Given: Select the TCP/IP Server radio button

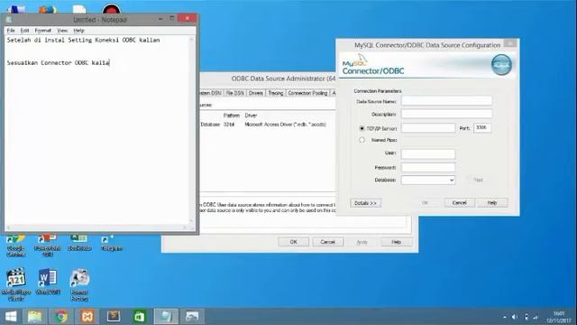Looking at the screenshot, I should tap(362, 128).
